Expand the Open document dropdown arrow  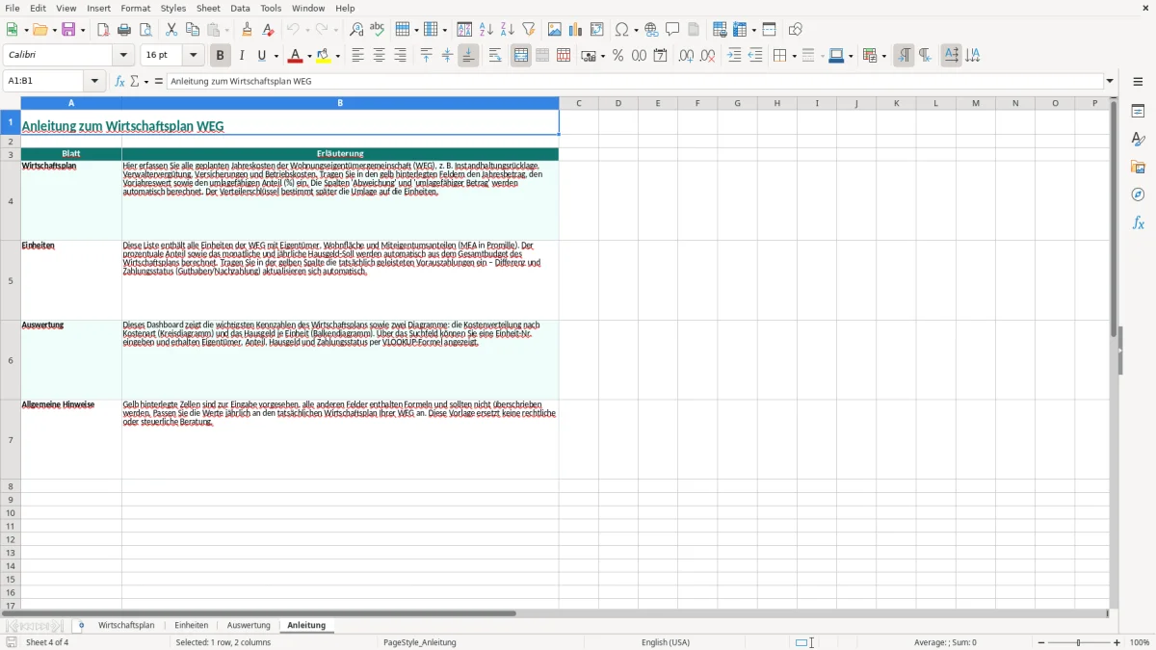point(54,30)
